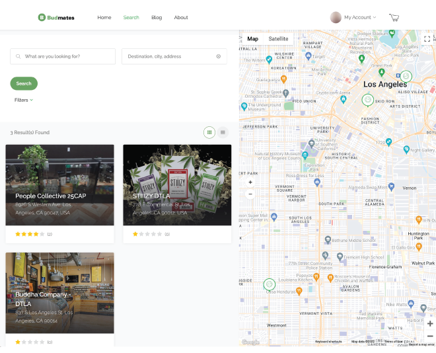The image size is (436, 353).
Task: Click the Popeyes Louisiana Kitchen pin
Action: 316,277
